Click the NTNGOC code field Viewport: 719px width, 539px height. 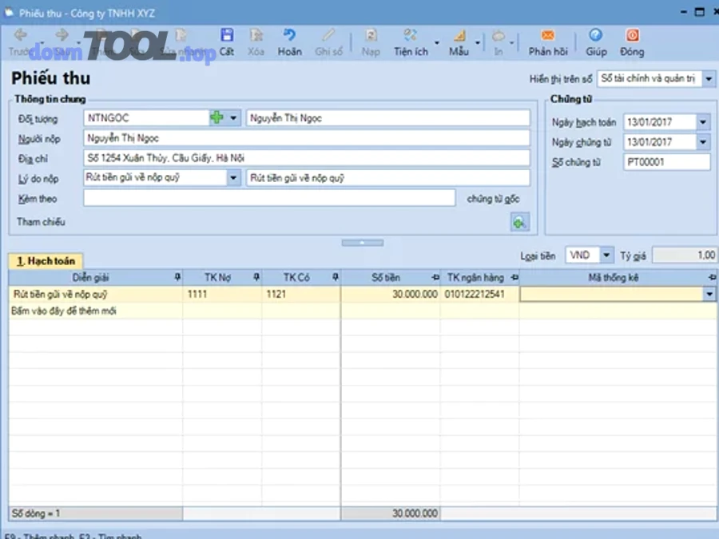coord(146,118)
